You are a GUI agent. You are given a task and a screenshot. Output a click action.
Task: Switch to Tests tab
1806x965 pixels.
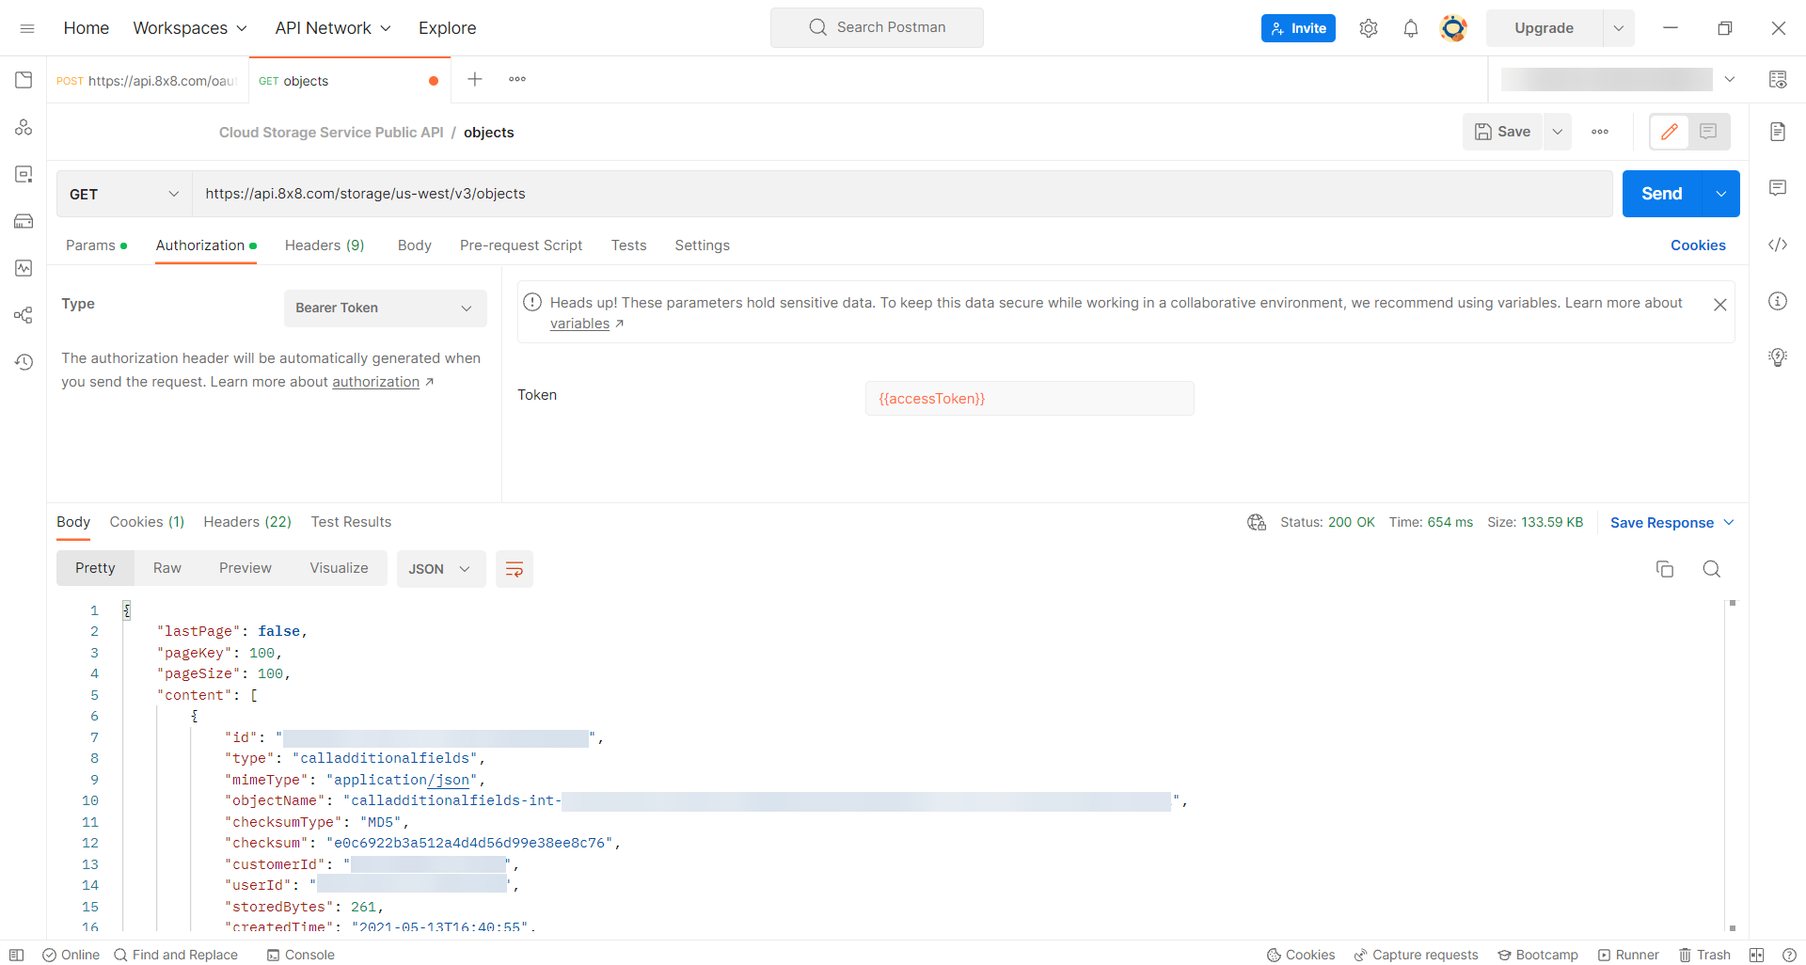629,245
